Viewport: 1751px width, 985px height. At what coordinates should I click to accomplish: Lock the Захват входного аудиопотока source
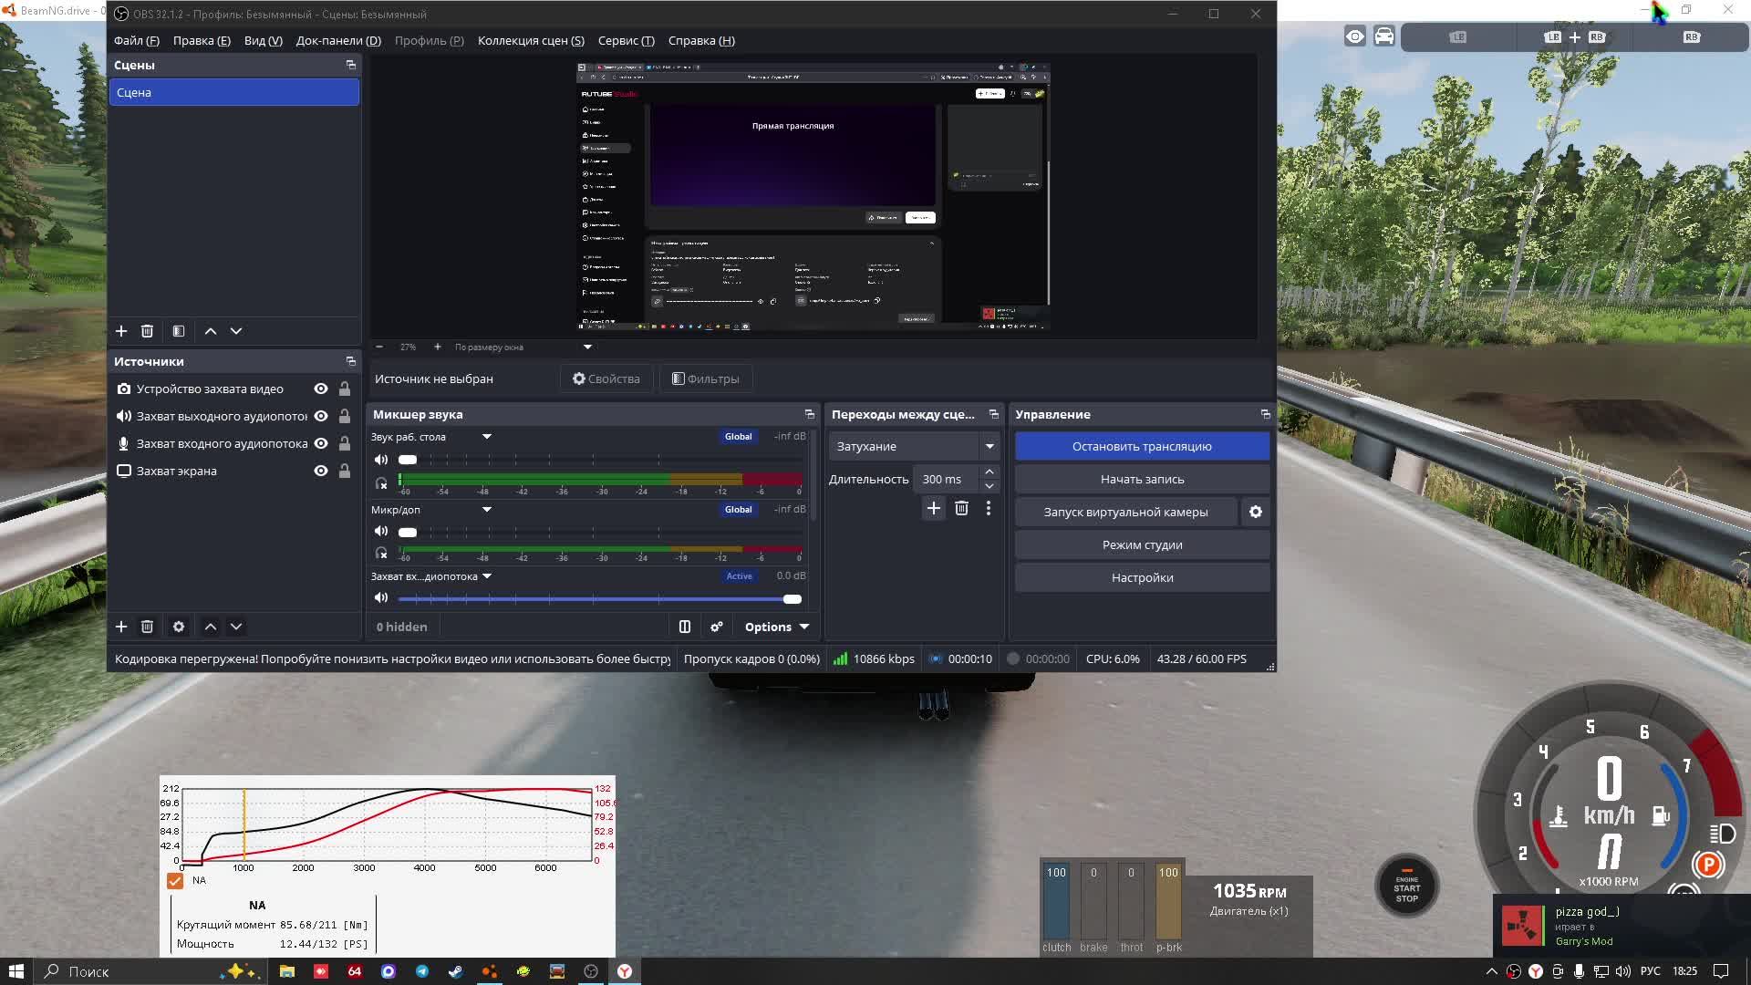point(345,443)
